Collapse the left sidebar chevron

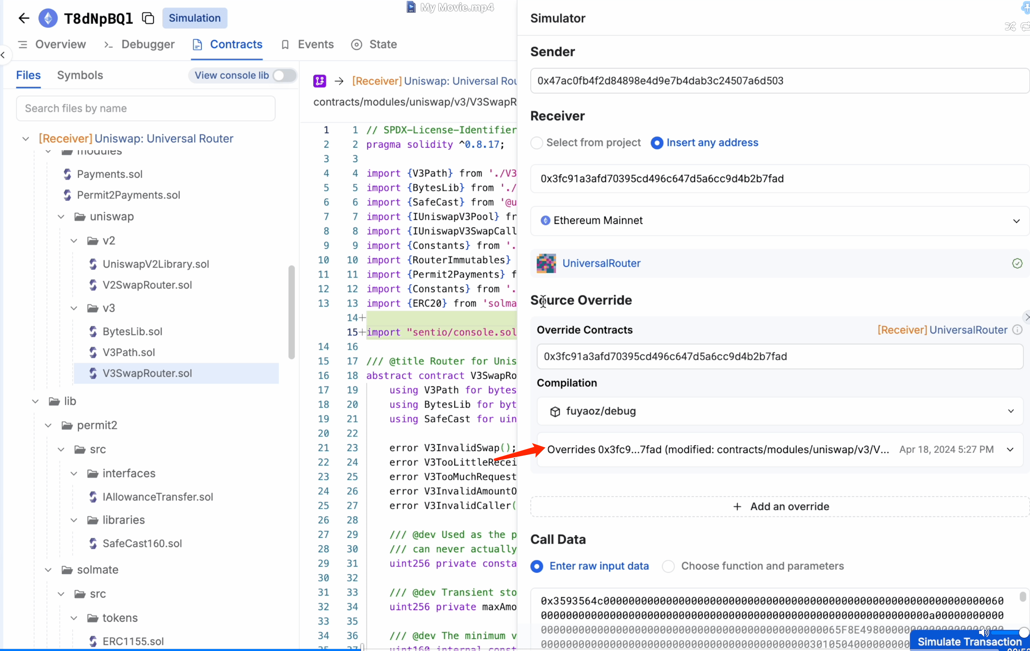tap(3, 55)
